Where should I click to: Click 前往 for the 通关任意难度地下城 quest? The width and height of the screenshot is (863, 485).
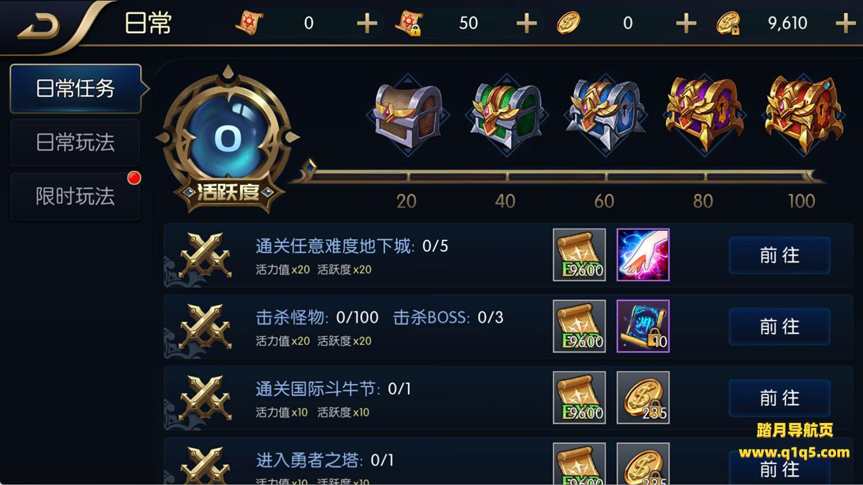pos(779,255)
